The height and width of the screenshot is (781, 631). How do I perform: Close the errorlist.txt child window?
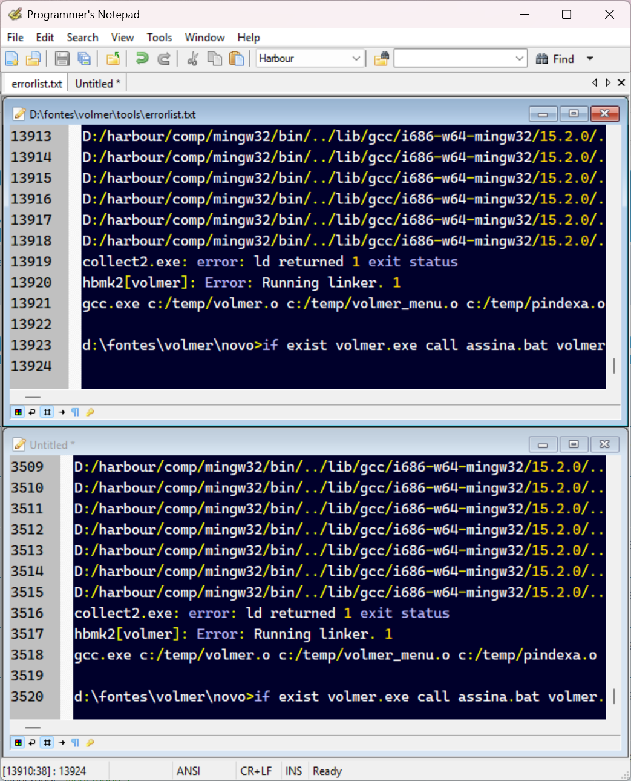point(604,114)
